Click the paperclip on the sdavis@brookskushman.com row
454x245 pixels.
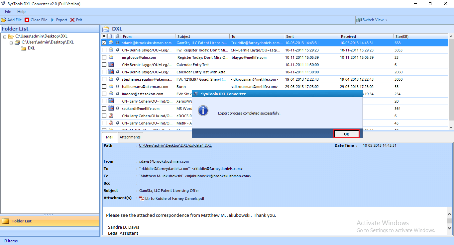pos(117,43)
